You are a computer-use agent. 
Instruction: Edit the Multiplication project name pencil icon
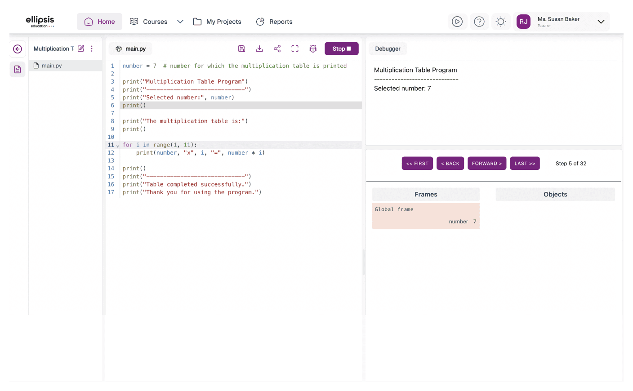click(x=81, y=49)
